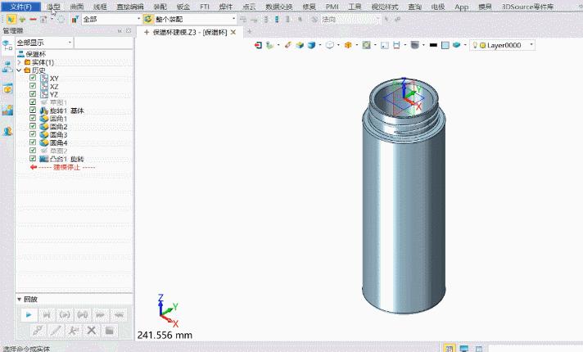Close the 保温杯建模.Z3 document tab

click(x=233, y=33)
